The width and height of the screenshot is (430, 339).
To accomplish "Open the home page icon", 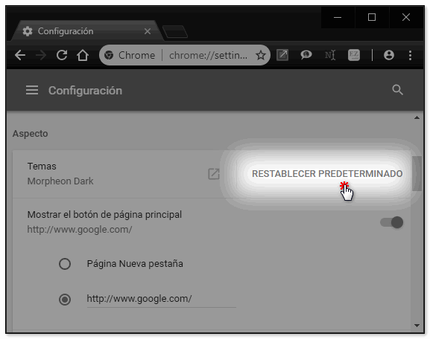I will pyautogui.click(x=83, y=55).
